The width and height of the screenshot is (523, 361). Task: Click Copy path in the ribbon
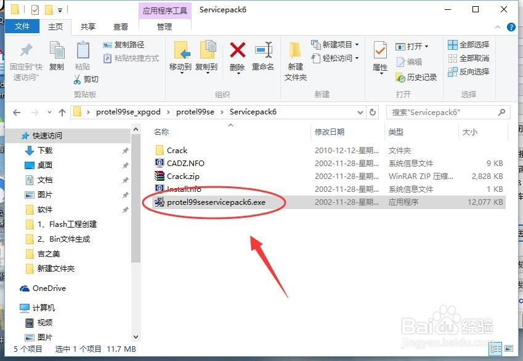[x=124, y=45]
